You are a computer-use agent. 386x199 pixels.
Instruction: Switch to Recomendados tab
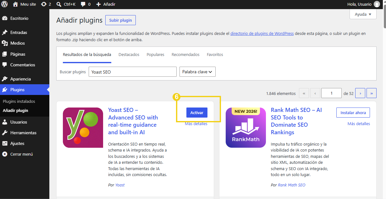(x=185, y=55)
